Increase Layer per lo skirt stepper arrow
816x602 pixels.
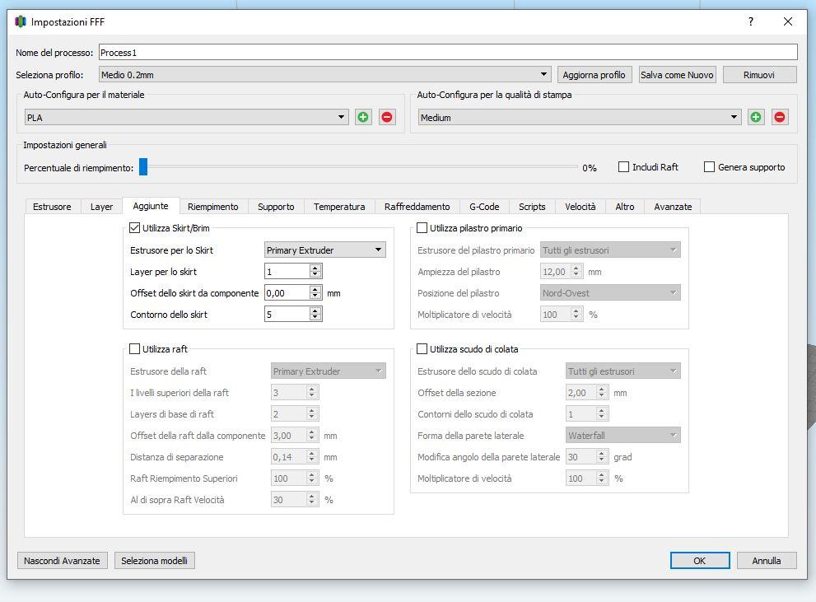315,268
